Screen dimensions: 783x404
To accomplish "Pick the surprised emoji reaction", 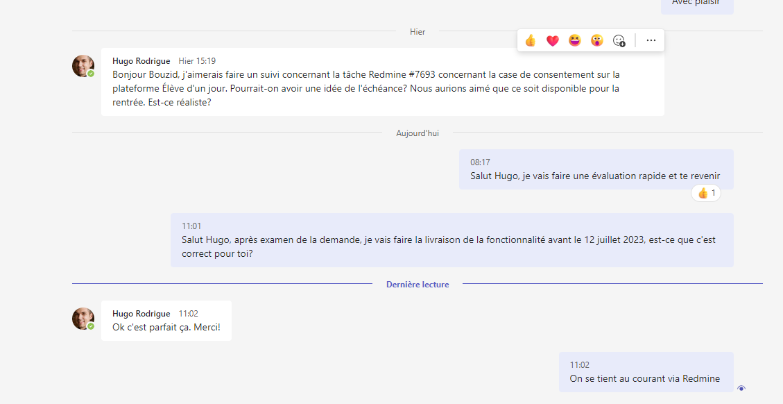I will click(596, 40).
